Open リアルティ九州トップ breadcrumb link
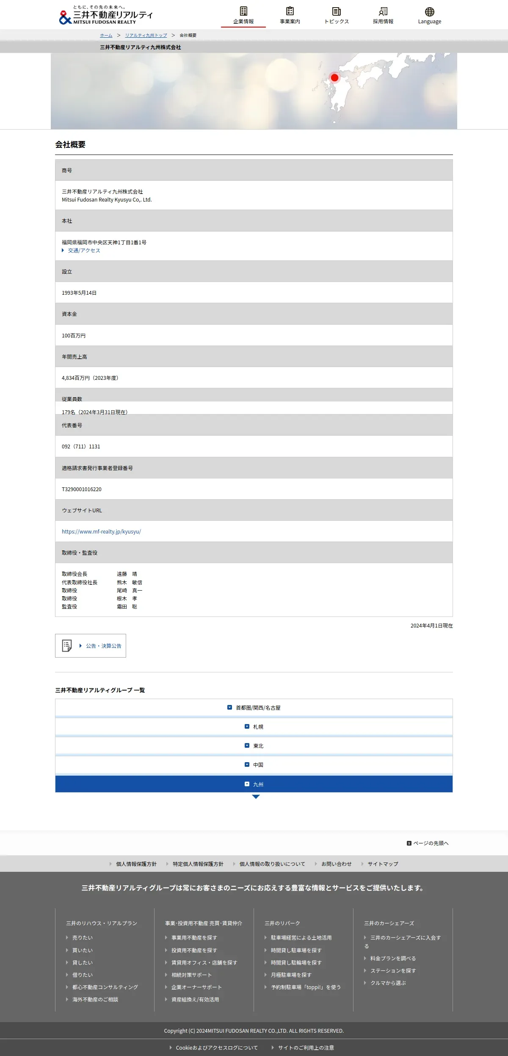Image resolution: width=508 pixels, height=1056 pixels. (146, 35)
